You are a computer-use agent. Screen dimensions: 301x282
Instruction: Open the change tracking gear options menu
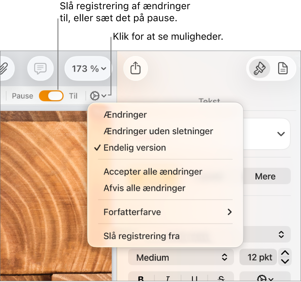point(98,96)
